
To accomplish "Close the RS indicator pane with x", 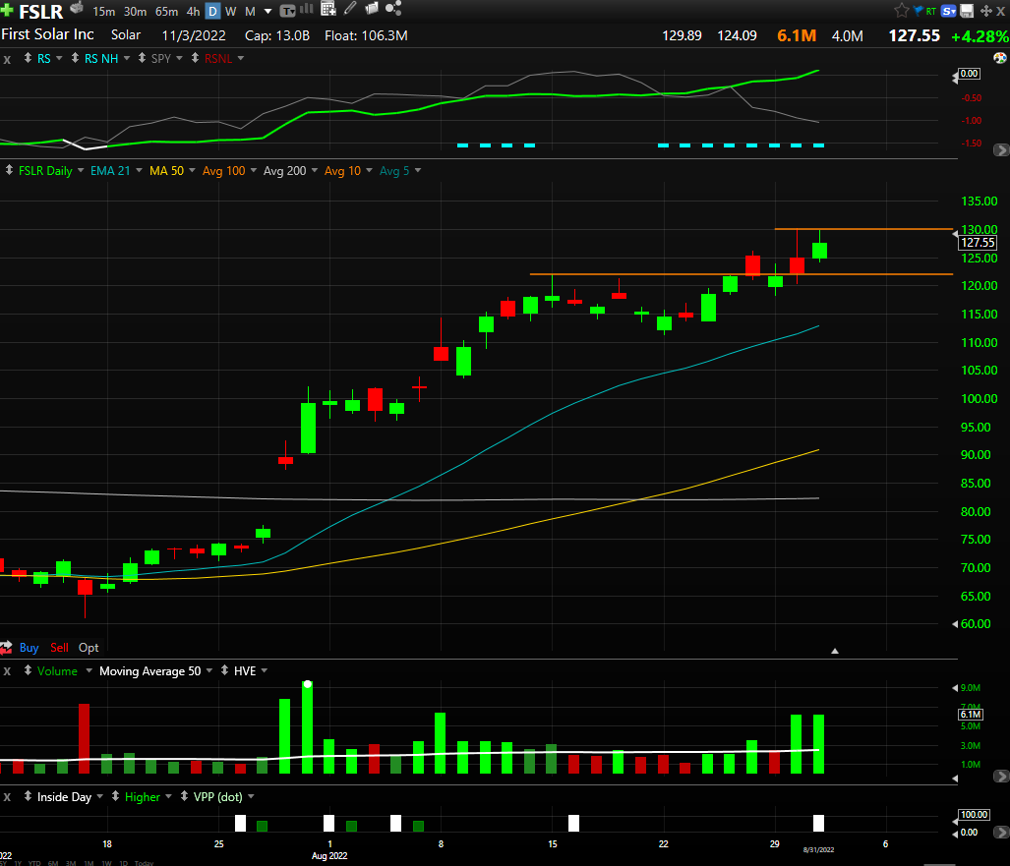I will pyautogui.click(x=7, y=59).
